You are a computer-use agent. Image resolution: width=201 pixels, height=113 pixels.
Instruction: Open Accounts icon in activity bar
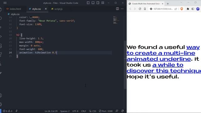pyautogui.click(x=1, y=95)
